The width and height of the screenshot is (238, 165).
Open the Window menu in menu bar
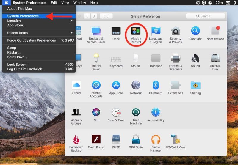tap(79, 3)
